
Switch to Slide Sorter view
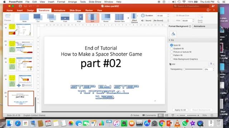tap(167, 115)
